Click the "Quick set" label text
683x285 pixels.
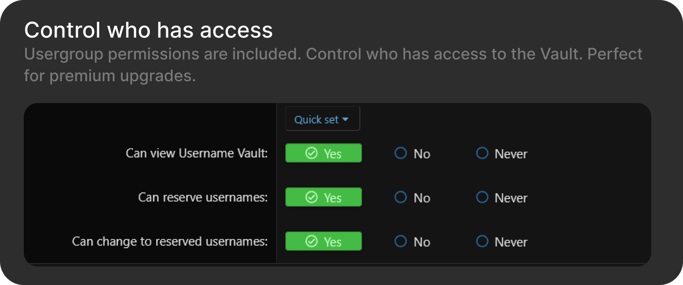click(316, 119)
